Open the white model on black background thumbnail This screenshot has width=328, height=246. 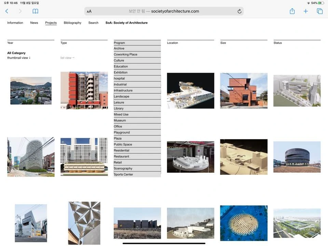pyautogui.click(x=190, y=91)
